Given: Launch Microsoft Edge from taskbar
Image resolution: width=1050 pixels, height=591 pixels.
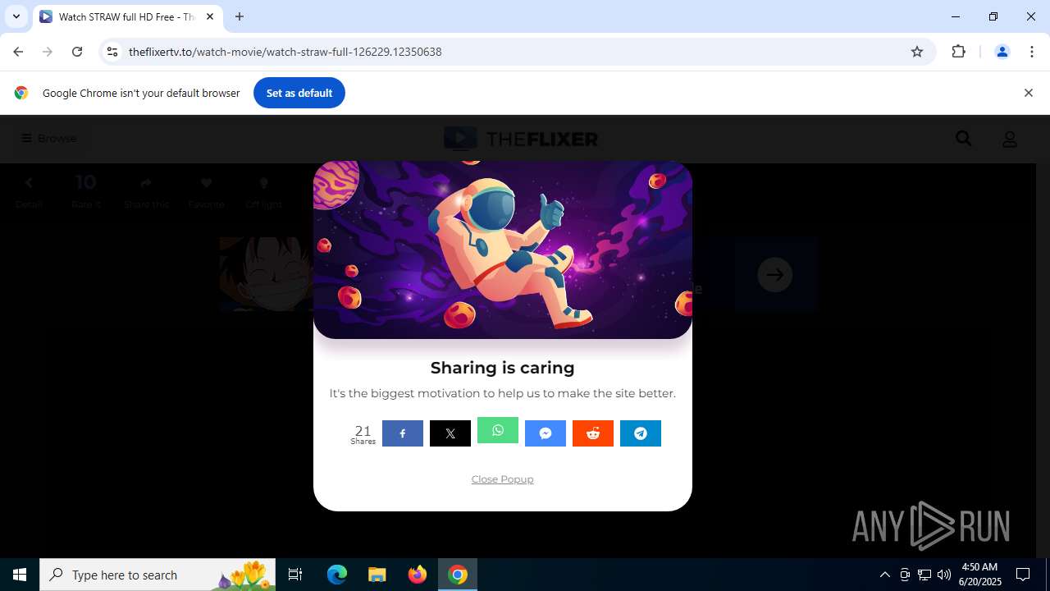Looking at the screenshot, I should (x=337, y=575).
